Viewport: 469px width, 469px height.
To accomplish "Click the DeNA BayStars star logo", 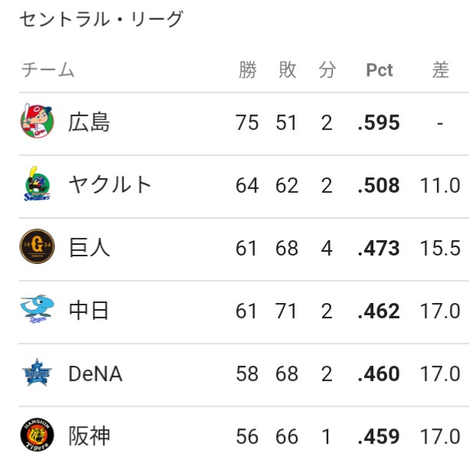I will 37,373.
